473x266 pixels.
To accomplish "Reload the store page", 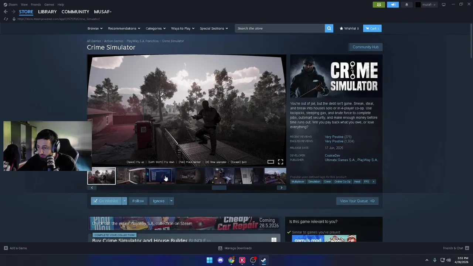I will (x=6, y=19).
